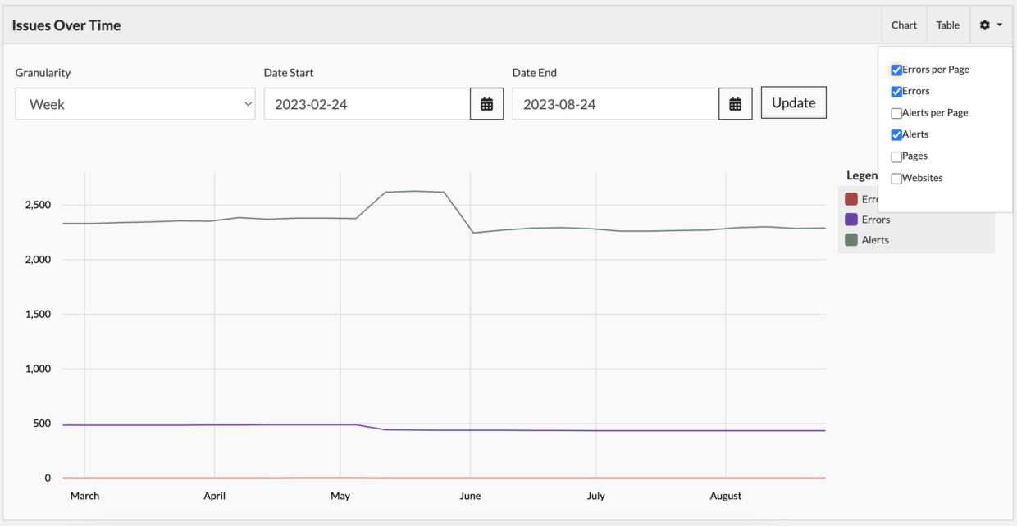This screenshot has height=526, width=1017.
Task: Open the gear settings icon
Action: click(983, 25)
